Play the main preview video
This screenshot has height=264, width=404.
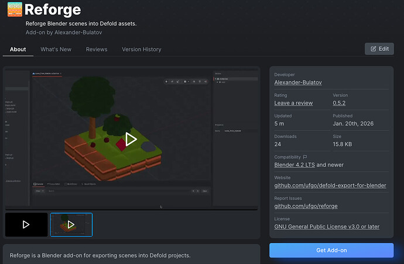coord(131,139)
